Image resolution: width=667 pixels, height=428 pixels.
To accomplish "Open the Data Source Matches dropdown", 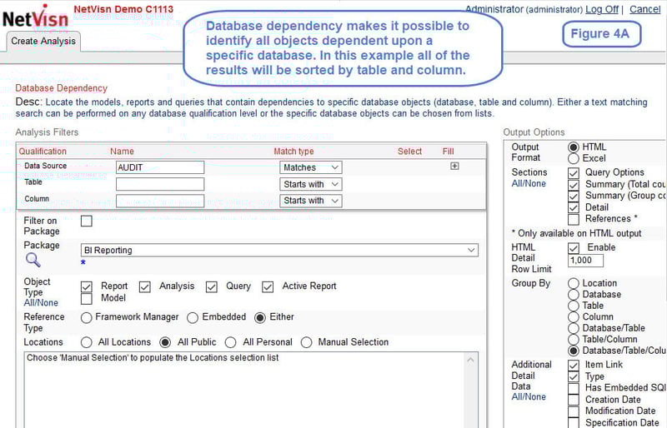I will pos(310,167).
